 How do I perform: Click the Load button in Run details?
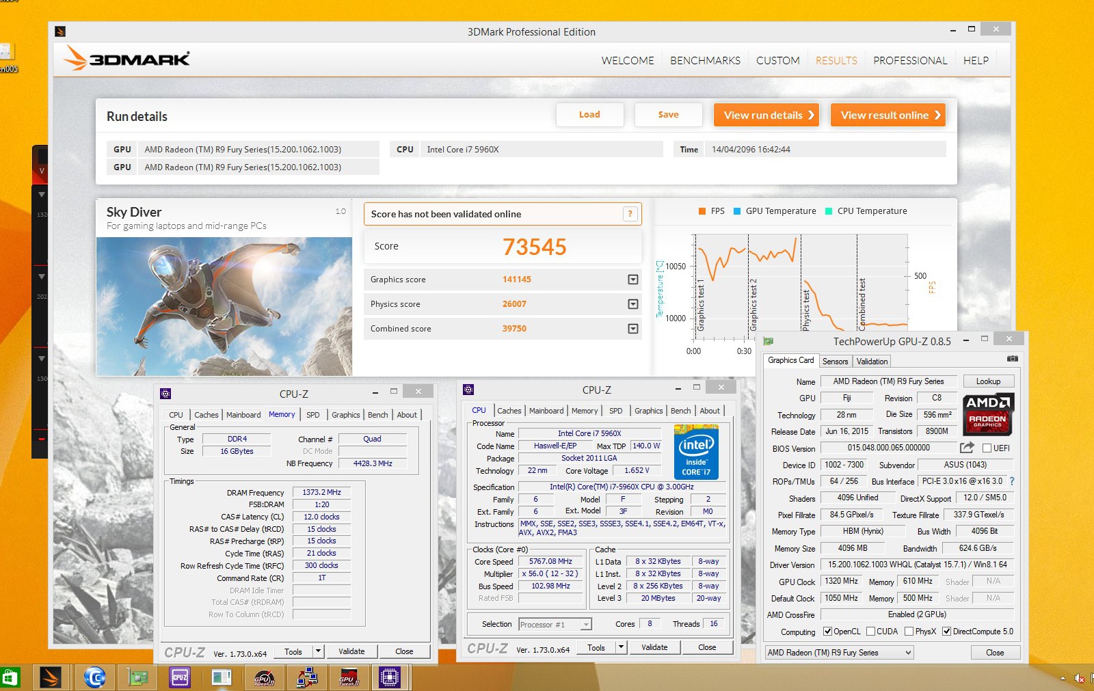tap(589, 115)
